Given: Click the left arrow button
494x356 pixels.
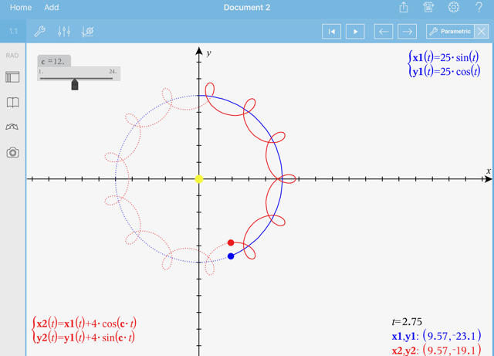Looking at the screenshot, I should (384, 32).
